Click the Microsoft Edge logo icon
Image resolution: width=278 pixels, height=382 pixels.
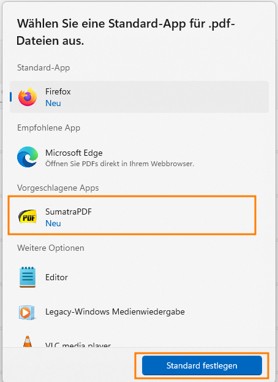(x=28, y=157)
